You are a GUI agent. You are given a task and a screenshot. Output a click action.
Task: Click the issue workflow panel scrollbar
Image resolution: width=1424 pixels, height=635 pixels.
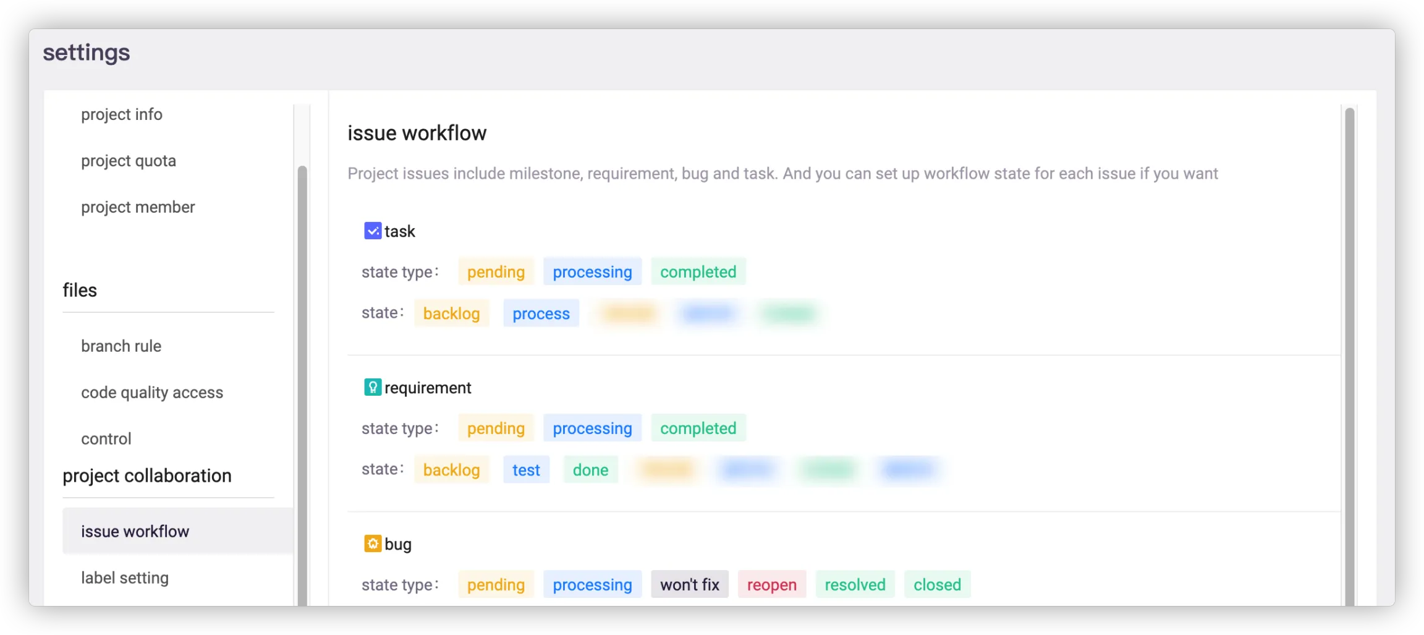(x=1349, y=352)
